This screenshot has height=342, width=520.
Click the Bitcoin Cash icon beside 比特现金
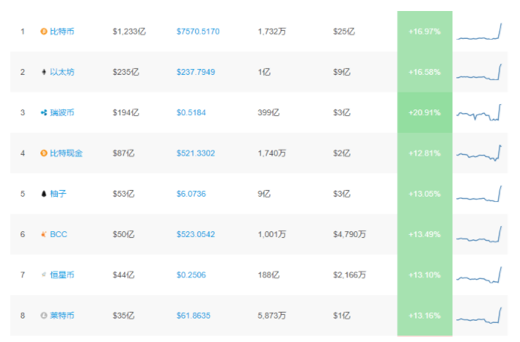pyautogui.click(x=44, y=153)
